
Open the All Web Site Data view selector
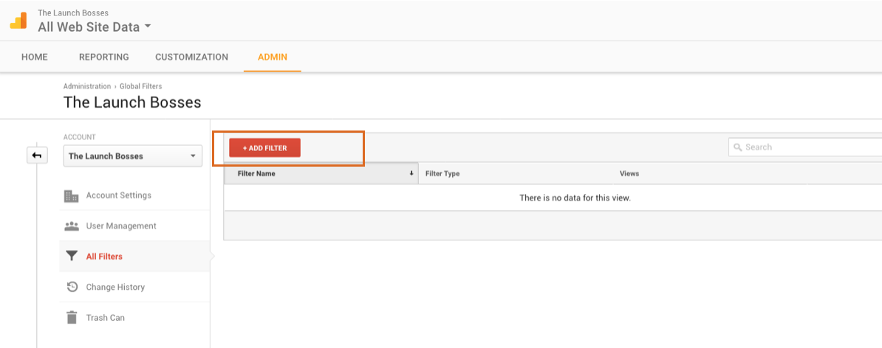[x=95, y=27]
